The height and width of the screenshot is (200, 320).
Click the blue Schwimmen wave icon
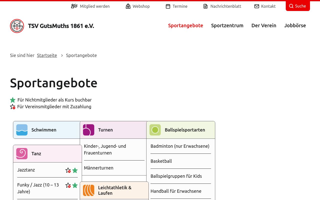click(22, 130)
